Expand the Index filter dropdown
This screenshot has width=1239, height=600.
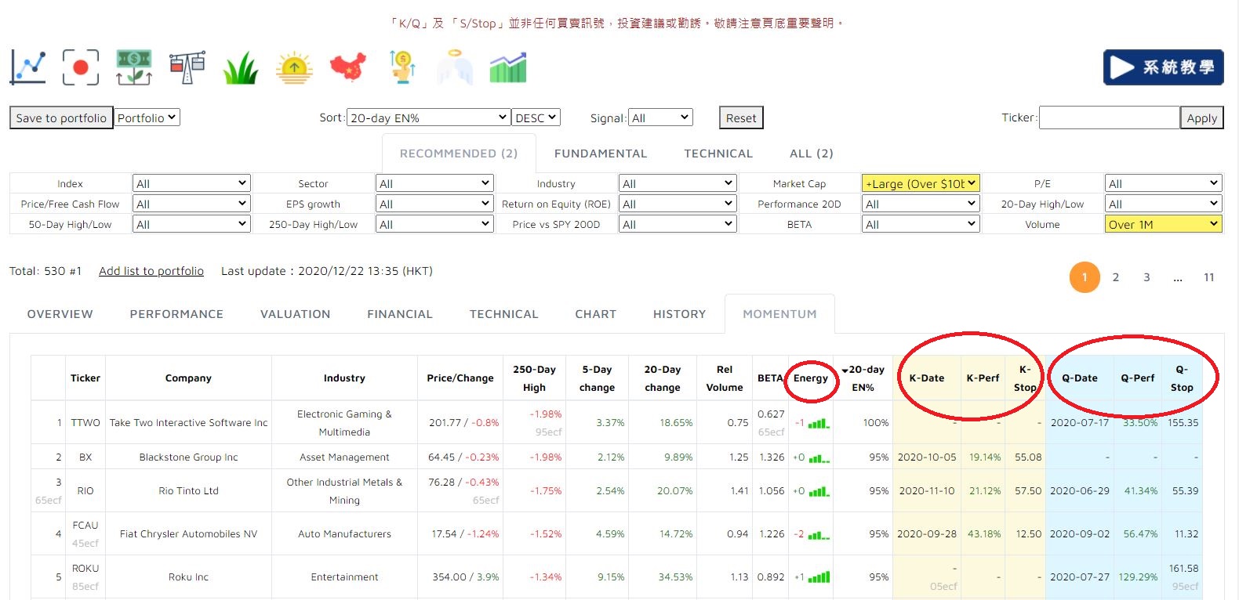pos(191,183)
